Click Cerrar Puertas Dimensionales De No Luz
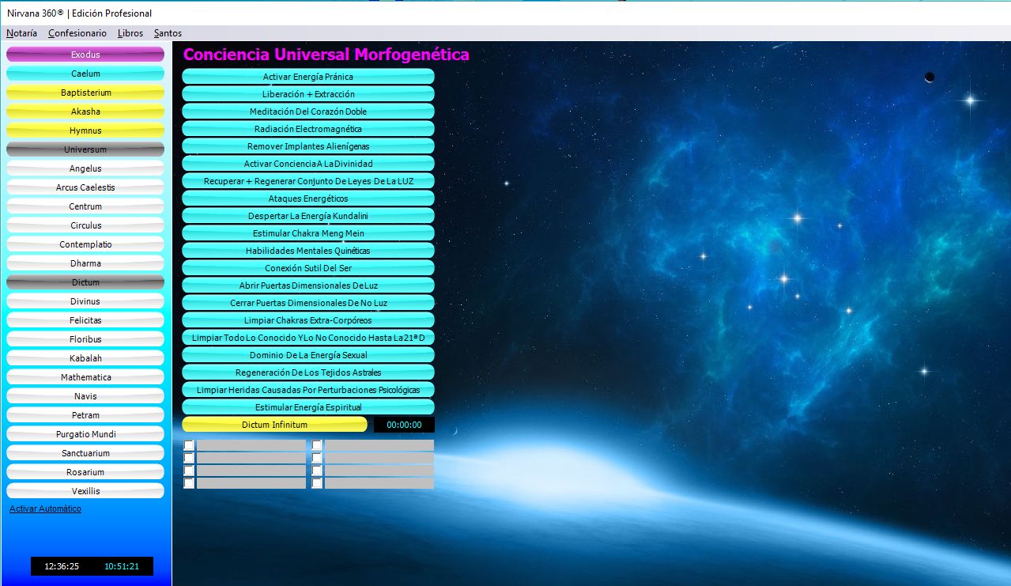This screenshot has height=586, width=1011. pyautogui.click(x=308, y=303)
